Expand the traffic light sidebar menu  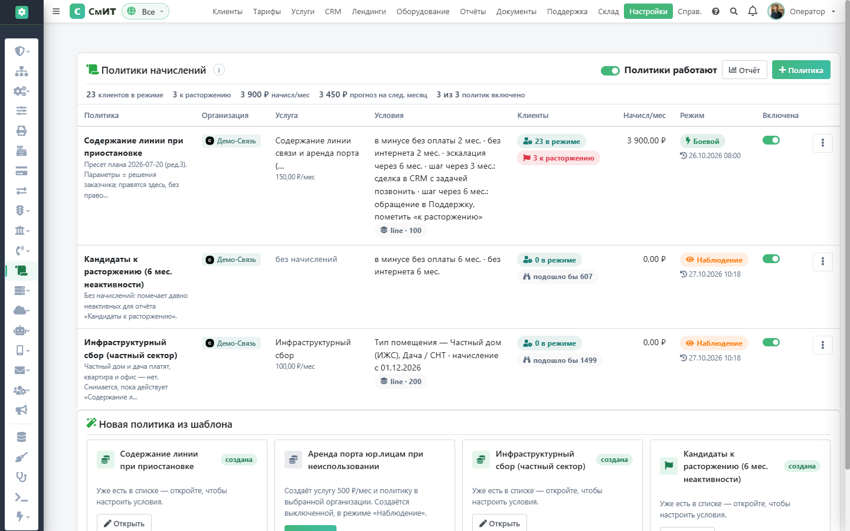click(21, 211)
